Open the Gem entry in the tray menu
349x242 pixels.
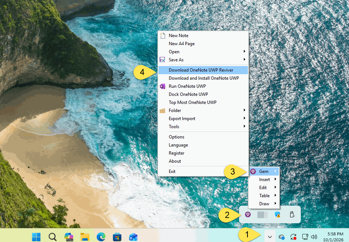pyautogui.click(x=264, y=171)
